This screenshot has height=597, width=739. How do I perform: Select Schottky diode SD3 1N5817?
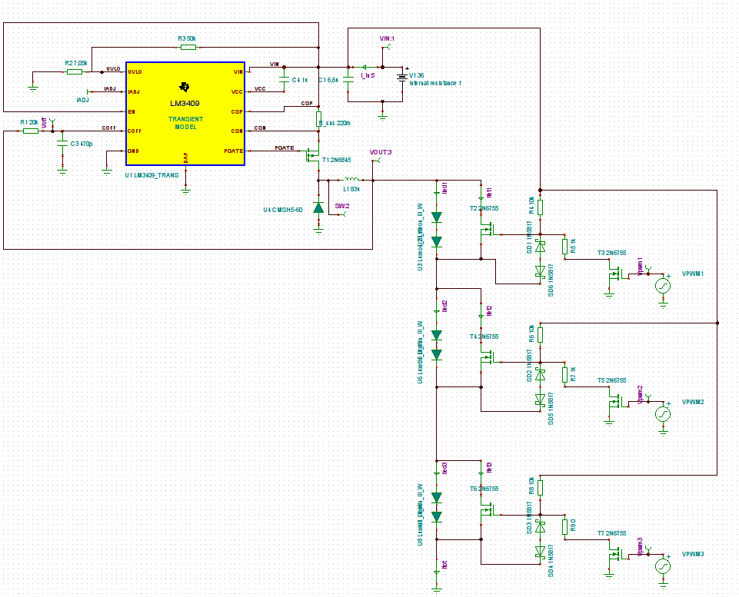[541, 527]
